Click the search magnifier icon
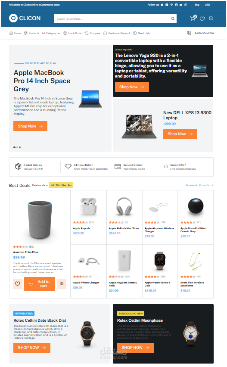The height and width of the screenshot is (367, 227). pyautogui.click(x=173, y=19)
